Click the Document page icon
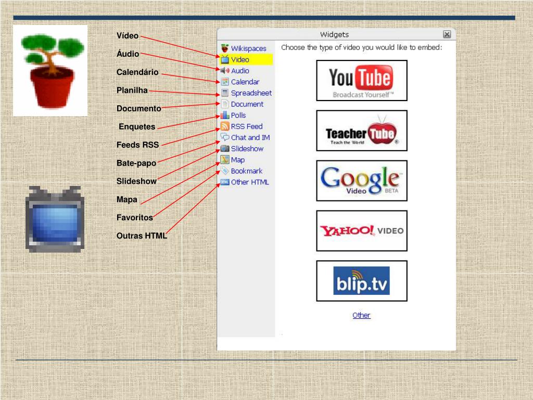The height and width of the screenshot is (400, 533). point(225,104)
